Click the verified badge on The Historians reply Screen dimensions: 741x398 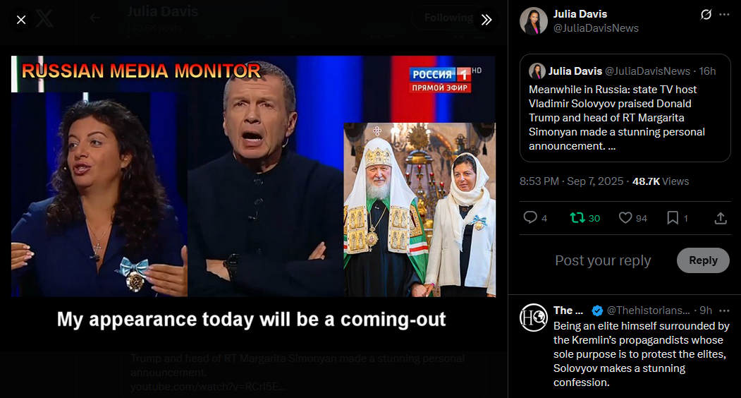(x=597, y=310)
